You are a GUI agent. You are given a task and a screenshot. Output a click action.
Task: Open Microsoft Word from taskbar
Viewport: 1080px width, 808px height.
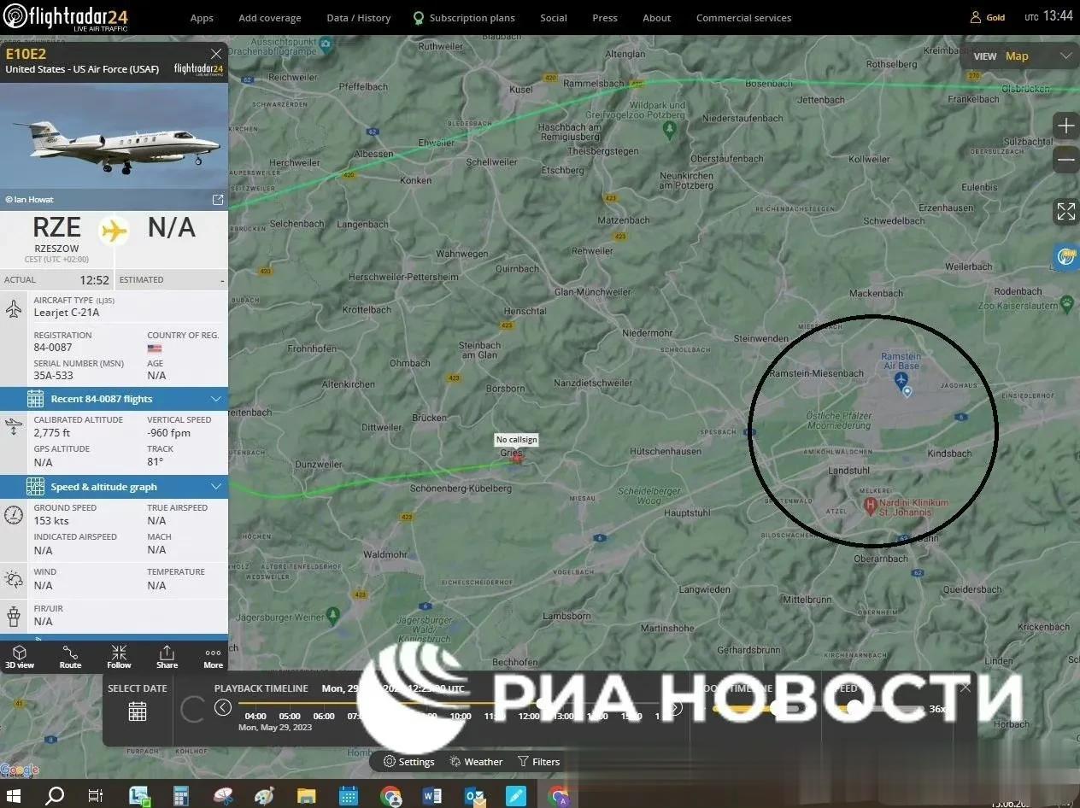[432, 796]
